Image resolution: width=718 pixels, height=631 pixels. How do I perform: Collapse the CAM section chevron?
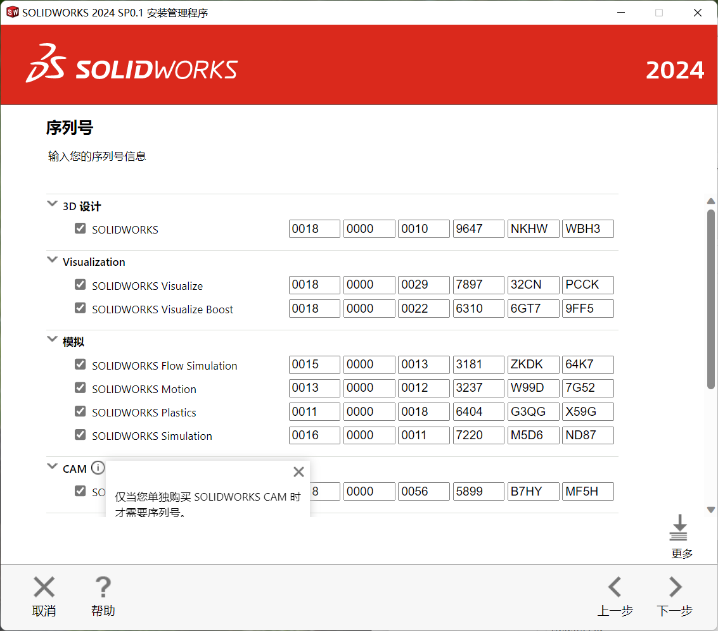pyautogui.click(x=52, y=468)
